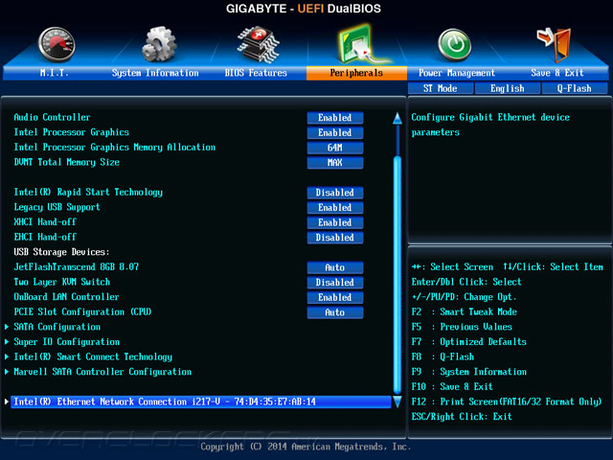
Task: Click the American Megatrends copyright text
Action: click(x=306, y=447)
